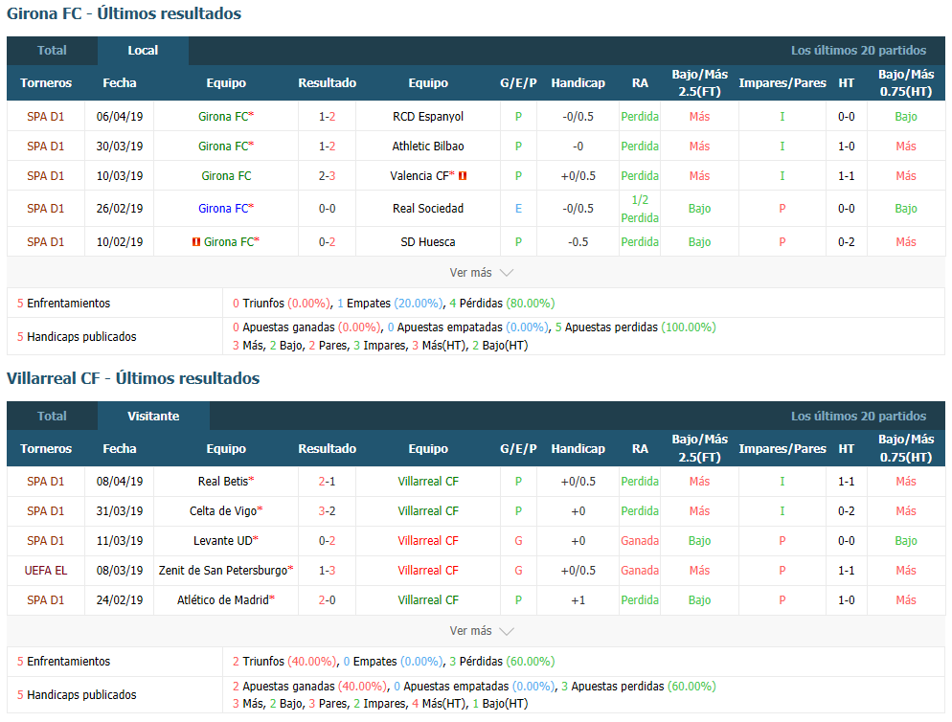Click the 3-2 result in the Celta de Vigo row
This screenshot has height=722, width=952.
[328, 511]
